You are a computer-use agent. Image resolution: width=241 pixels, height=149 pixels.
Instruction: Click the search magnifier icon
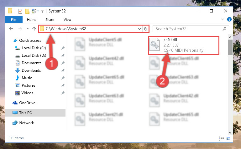tap(224, 29)
